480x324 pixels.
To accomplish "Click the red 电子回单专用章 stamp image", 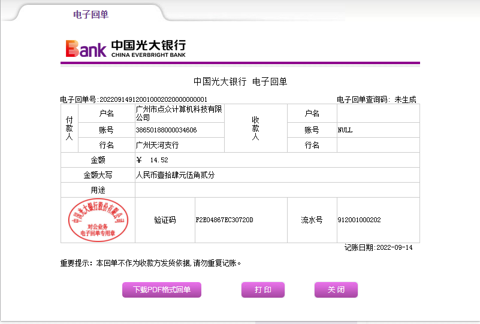I will point(98,220).
